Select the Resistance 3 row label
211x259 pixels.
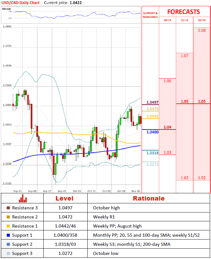point(25,208)
